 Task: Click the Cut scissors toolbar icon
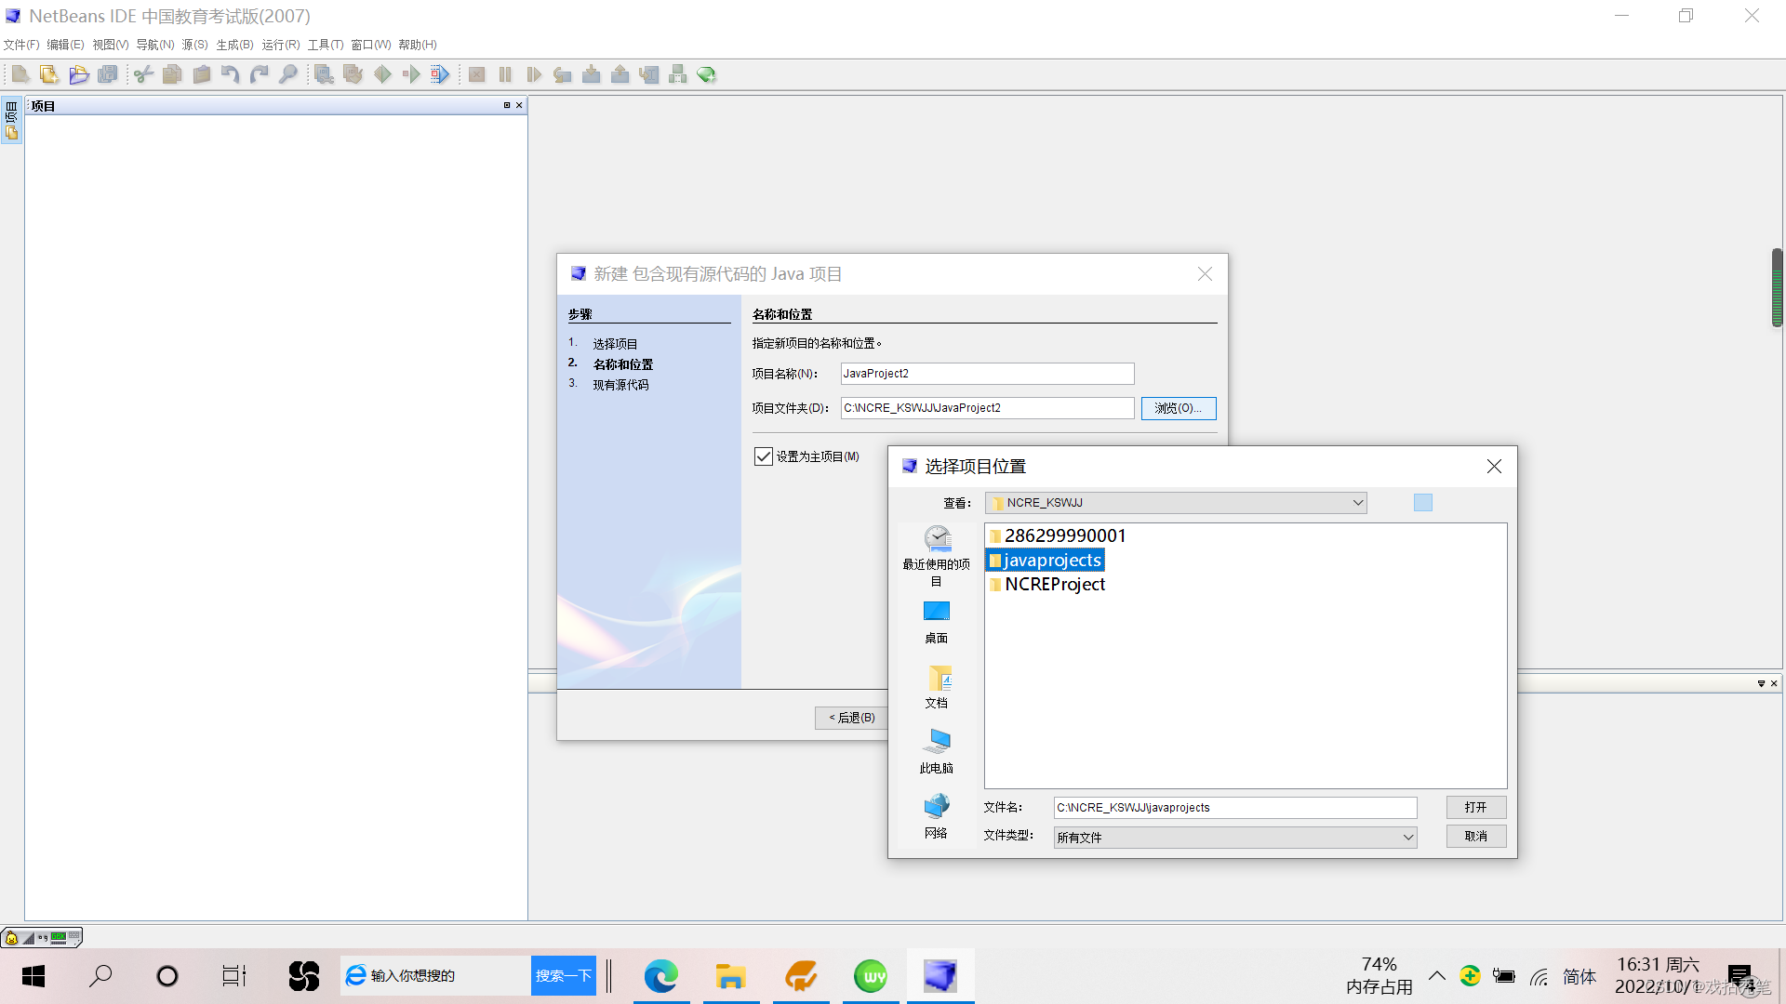coord(143,74)
